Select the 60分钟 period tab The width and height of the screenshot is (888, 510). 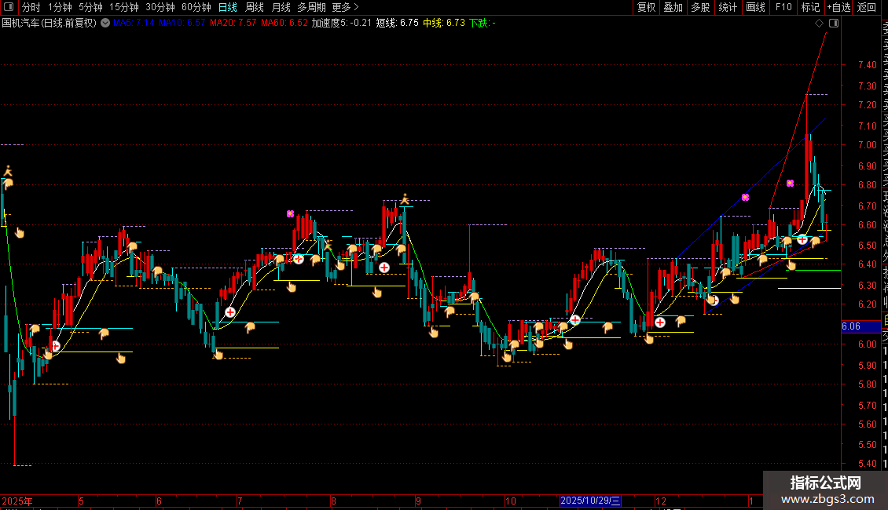pyautogui.click(x=196, y=7)
